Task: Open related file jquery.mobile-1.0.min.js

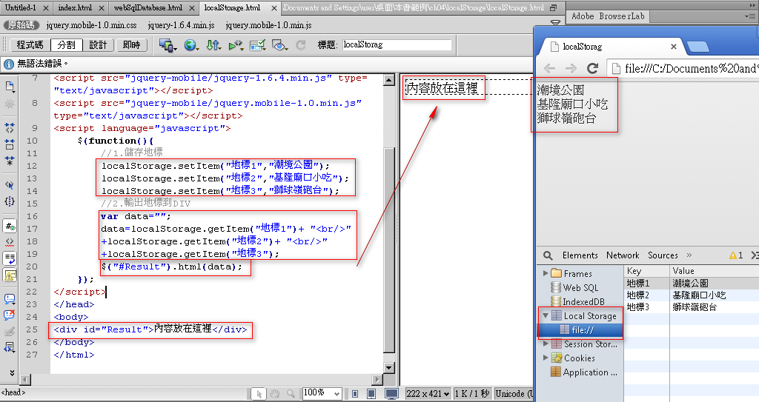Action: pos(268,25)
